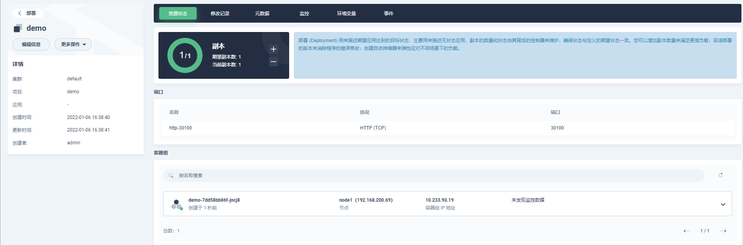Open the 元数据 tab
Image resolution: width=743 pixels, height=245 pixels.
262,14
